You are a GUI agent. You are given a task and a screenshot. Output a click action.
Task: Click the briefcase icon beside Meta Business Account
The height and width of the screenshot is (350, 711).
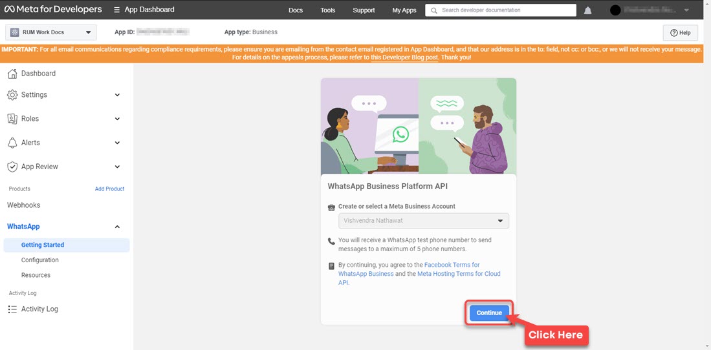[x=331, y=207]
